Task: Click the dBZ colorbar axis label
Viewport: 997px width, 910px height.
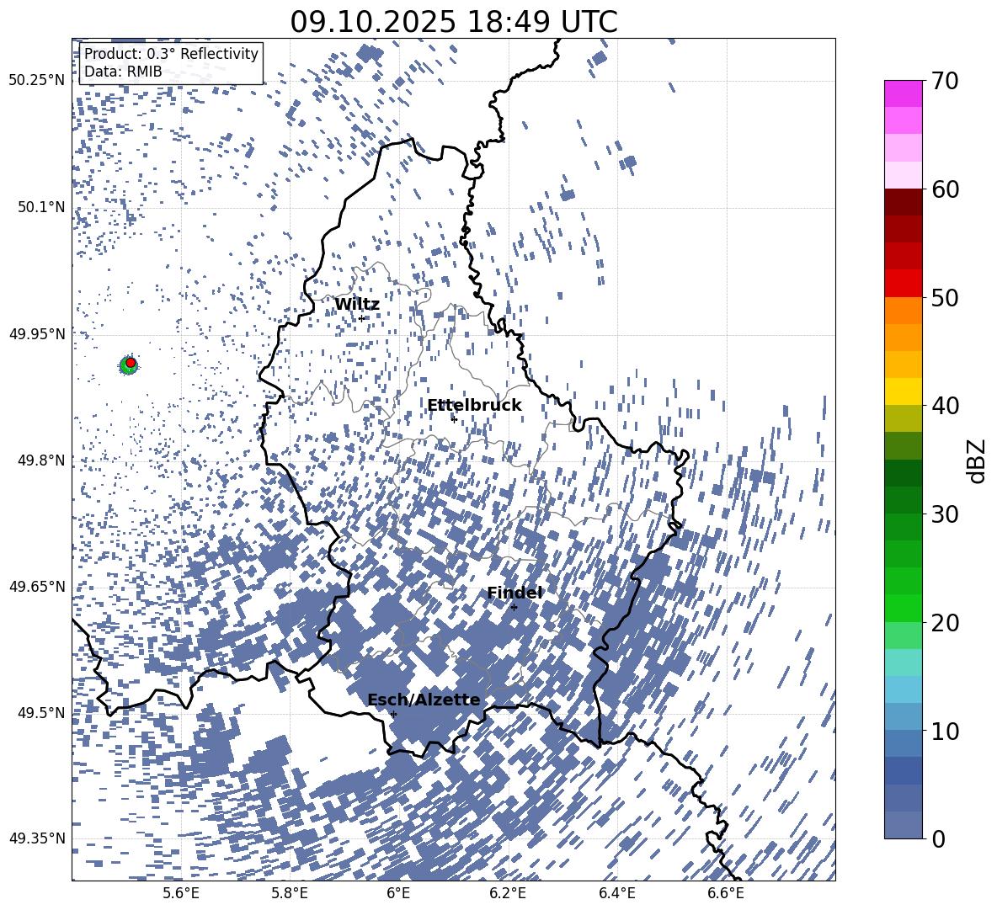Action: 977,460
